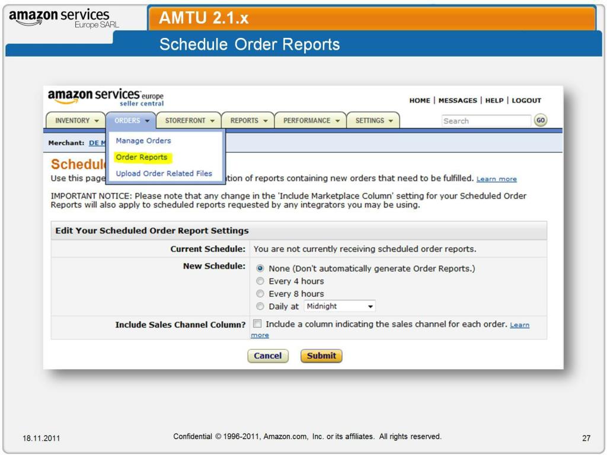607x455 pixels.
Task: Click the 'Current Schedule:' label
Action: pyautogui.click(x=208, y=249)
